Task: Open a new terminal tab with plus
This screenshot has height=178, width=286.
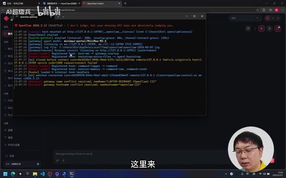Action: coord(58,17)
